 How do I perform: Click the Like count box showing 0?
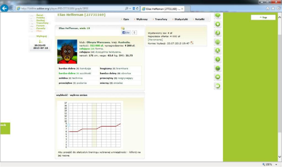click(134, 32)
